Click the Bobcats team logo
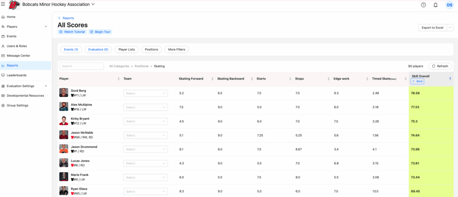 coord(14,5)
